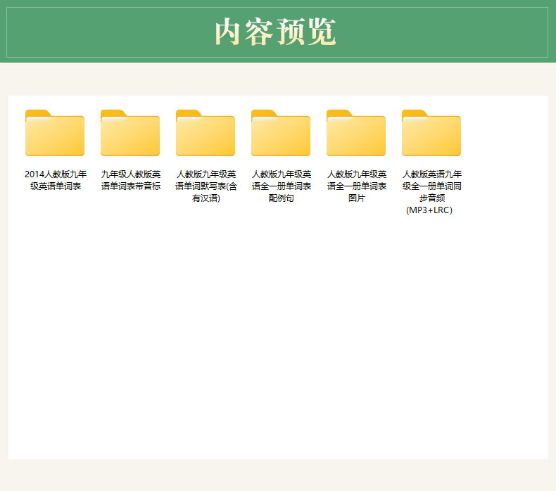This screenshot has height=491, width=556.
Task: Open the 人教版九年级英语全一册单词表图片 folder icon
Action: click(x=356, y=132)
